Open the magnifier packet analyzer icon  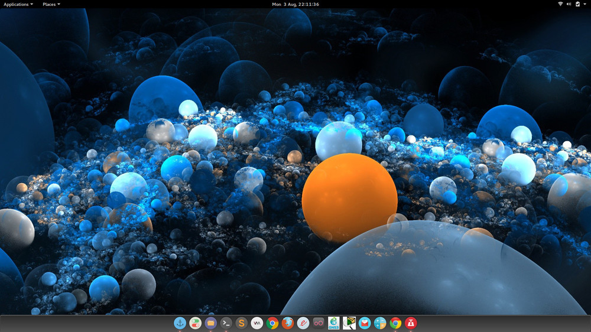(349, 323)
